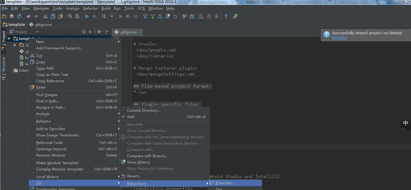Click the VCS Commit Changes icon

coord(153,16)
